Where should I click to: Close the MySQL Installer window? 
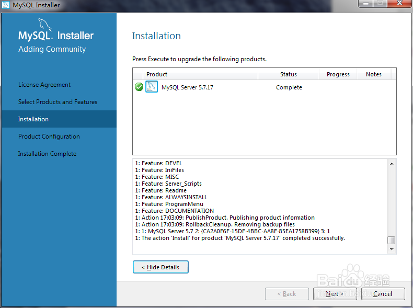[x=399, y=4]
